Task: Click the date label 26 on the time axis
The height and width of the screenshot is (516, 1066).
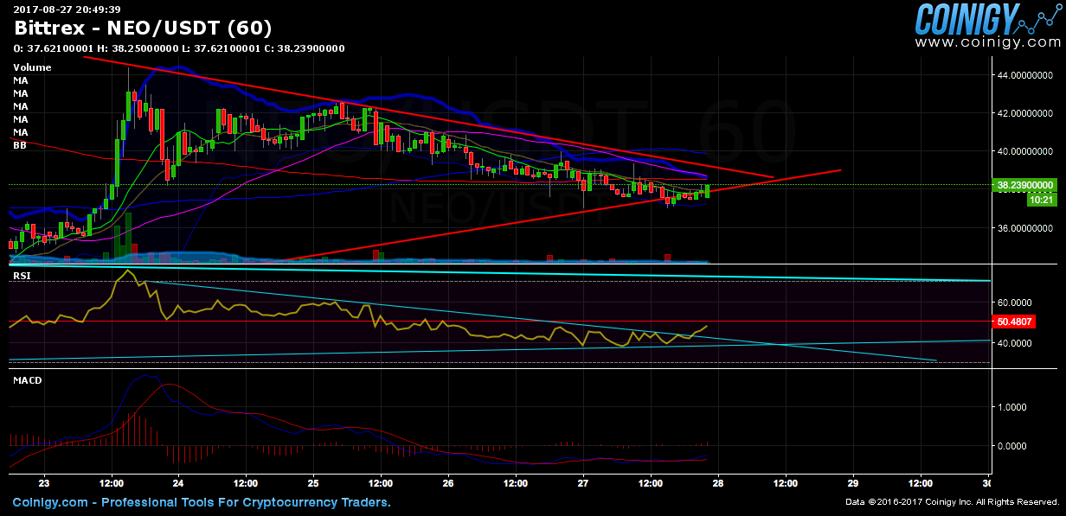Action: (x=448, y=484)
